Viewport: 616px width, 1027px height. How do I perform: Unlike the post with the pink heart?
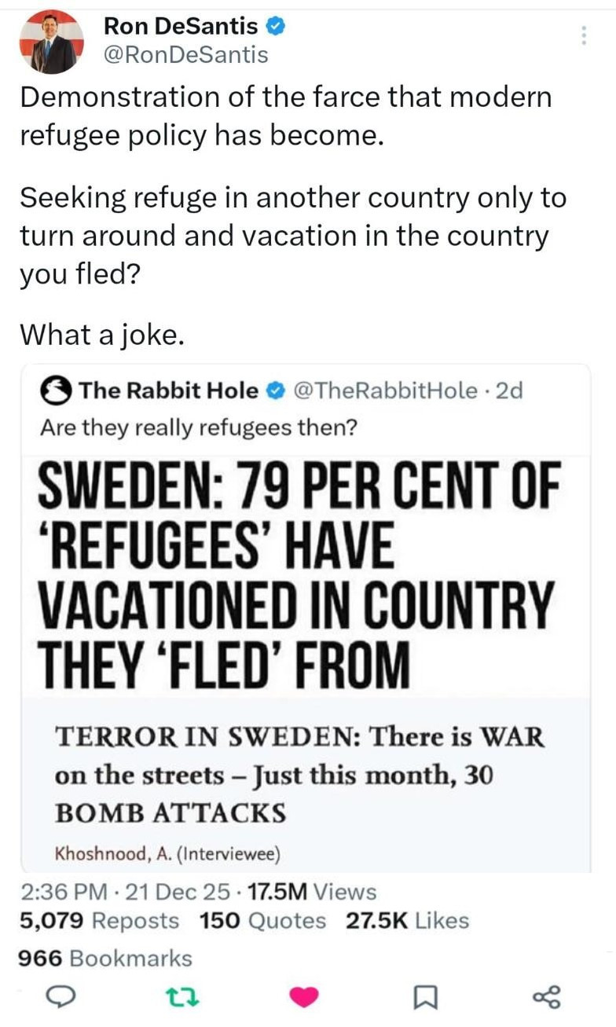[302, 996]
